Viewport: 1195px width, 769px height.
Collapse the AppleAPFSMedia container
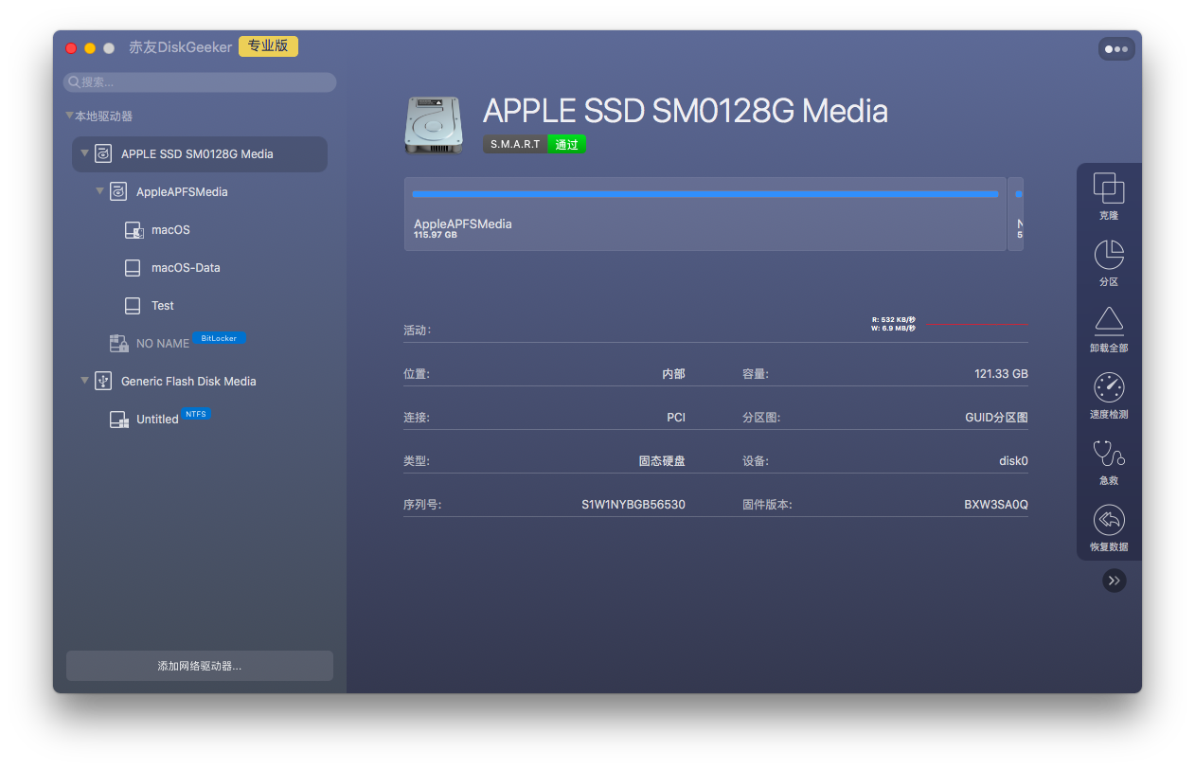(99, 191)
